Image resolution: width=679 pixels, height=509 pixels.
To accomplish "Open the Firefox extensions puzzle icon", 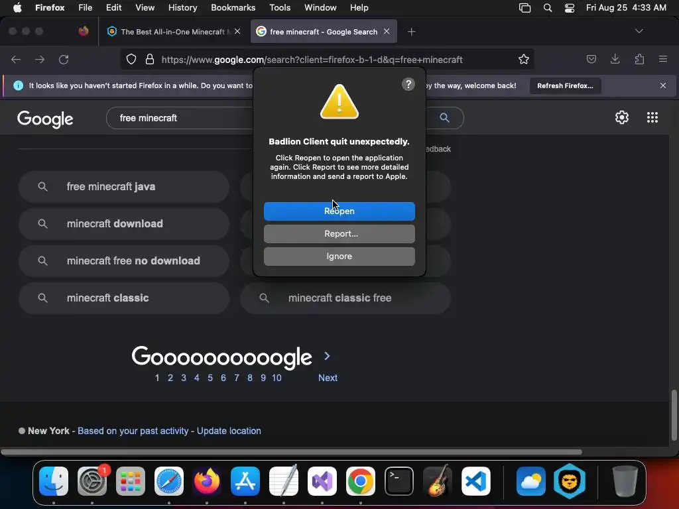I will click(x=639, y=59).
